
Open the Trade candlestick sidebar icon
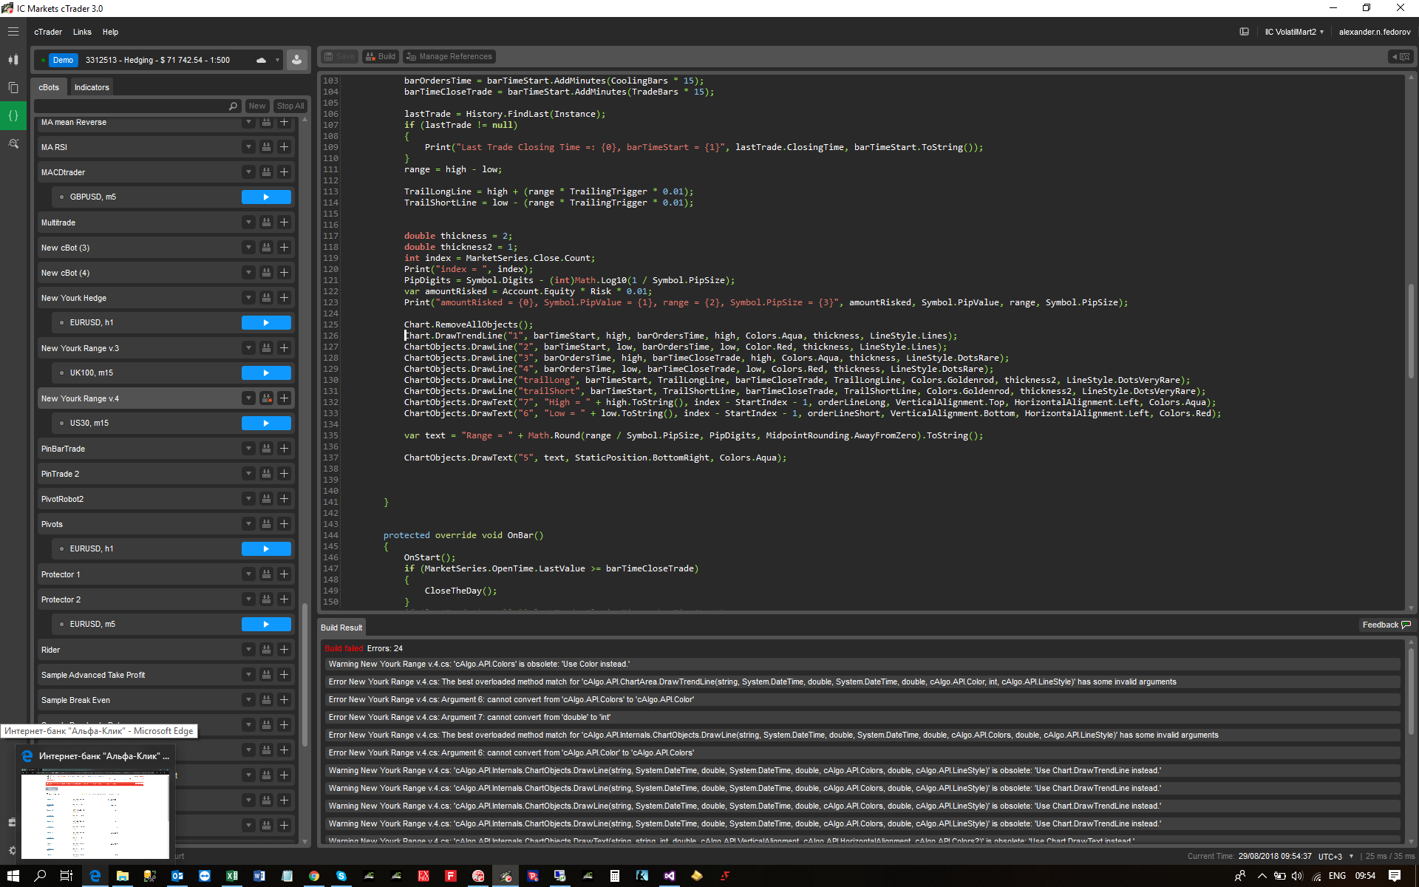point(13,60)
